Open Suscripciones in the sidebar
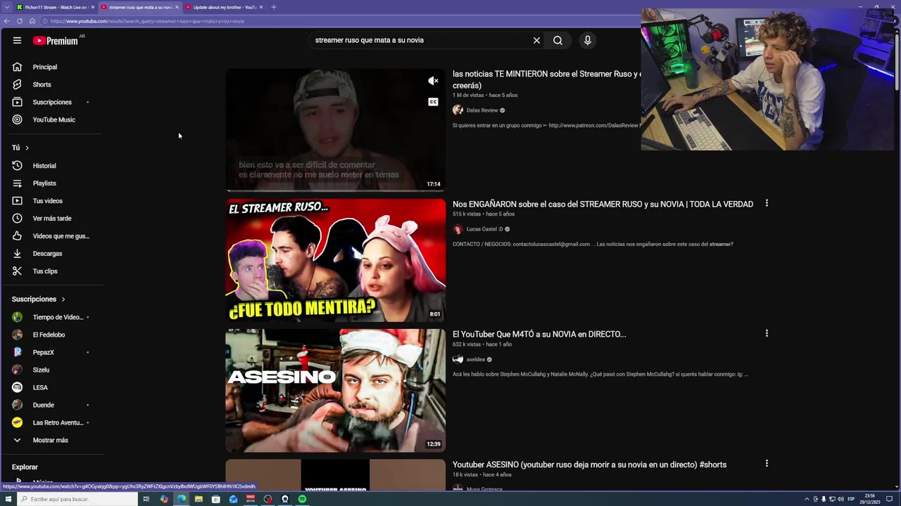 point(53,102)
